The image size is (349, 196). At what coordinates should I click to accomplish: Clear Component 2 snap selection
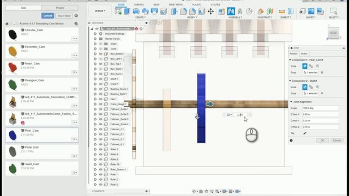322,93
